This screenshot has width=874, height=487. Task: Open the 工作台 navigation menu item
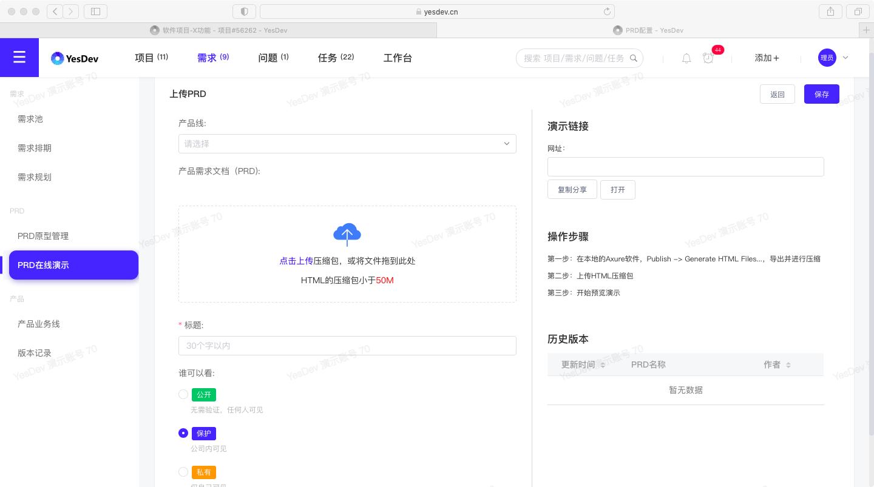[398, 58]
